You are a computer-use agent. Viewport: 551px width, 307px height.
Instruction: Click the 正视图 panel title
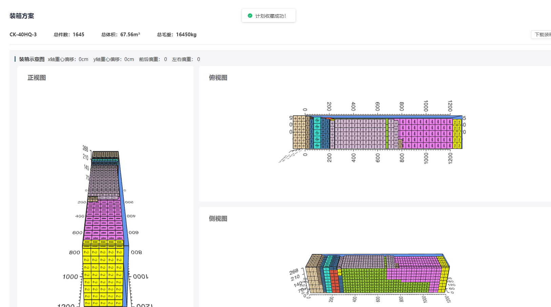tap(37, 78)
